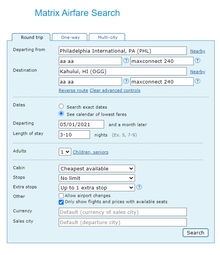Click help icon beside destination routing codes field
The width and height of the screenshot is (220, 255).
pyautogui.click(x=126, y=81)
